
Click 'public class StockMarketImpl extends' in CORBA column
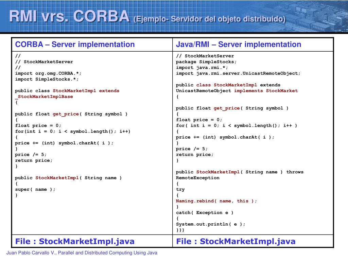(x=67, y=91)
